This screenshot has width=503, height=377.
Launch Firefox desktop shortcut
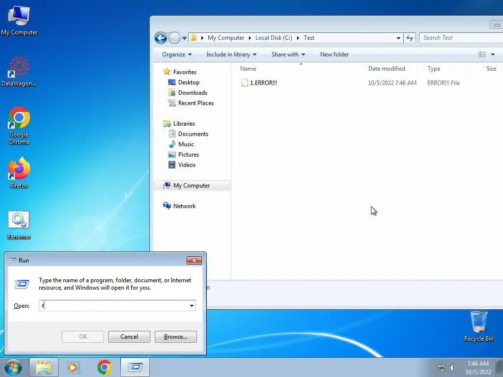(x=19, y=173)
